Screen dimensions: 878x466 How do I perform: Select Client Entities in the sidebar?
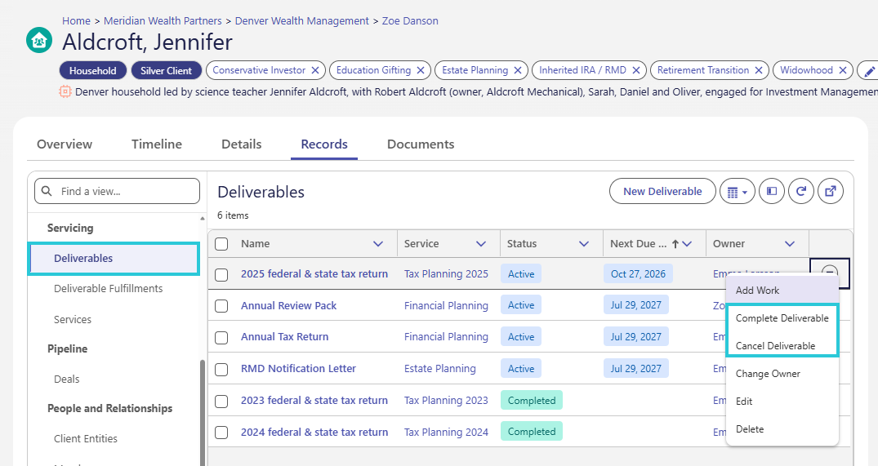point(86,438)
